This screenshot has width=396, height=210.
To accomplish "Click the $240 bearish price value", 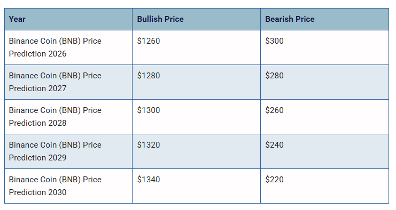I will click(274, 145).
